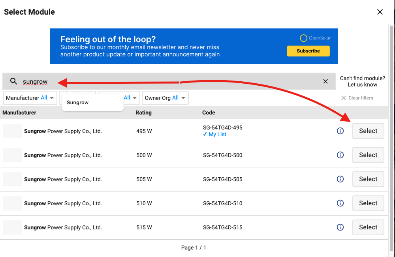Click the SG-54TG4D-510 code
Viewport: 395px width, 257px height.
pos(223,203)
